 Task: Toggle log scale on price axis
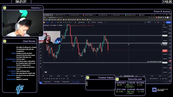pyautogui.click(x=163, y=79)
